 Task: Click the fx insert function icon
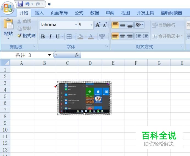pyautogui.click(x=77, y=55)
